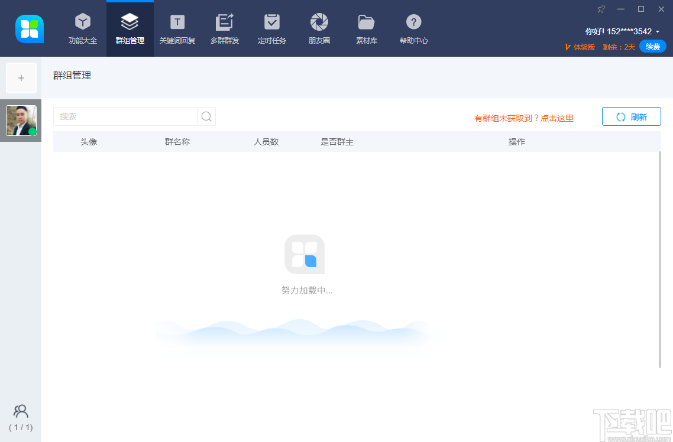Open 朋友圈 moments section

[x=319, y=29]
